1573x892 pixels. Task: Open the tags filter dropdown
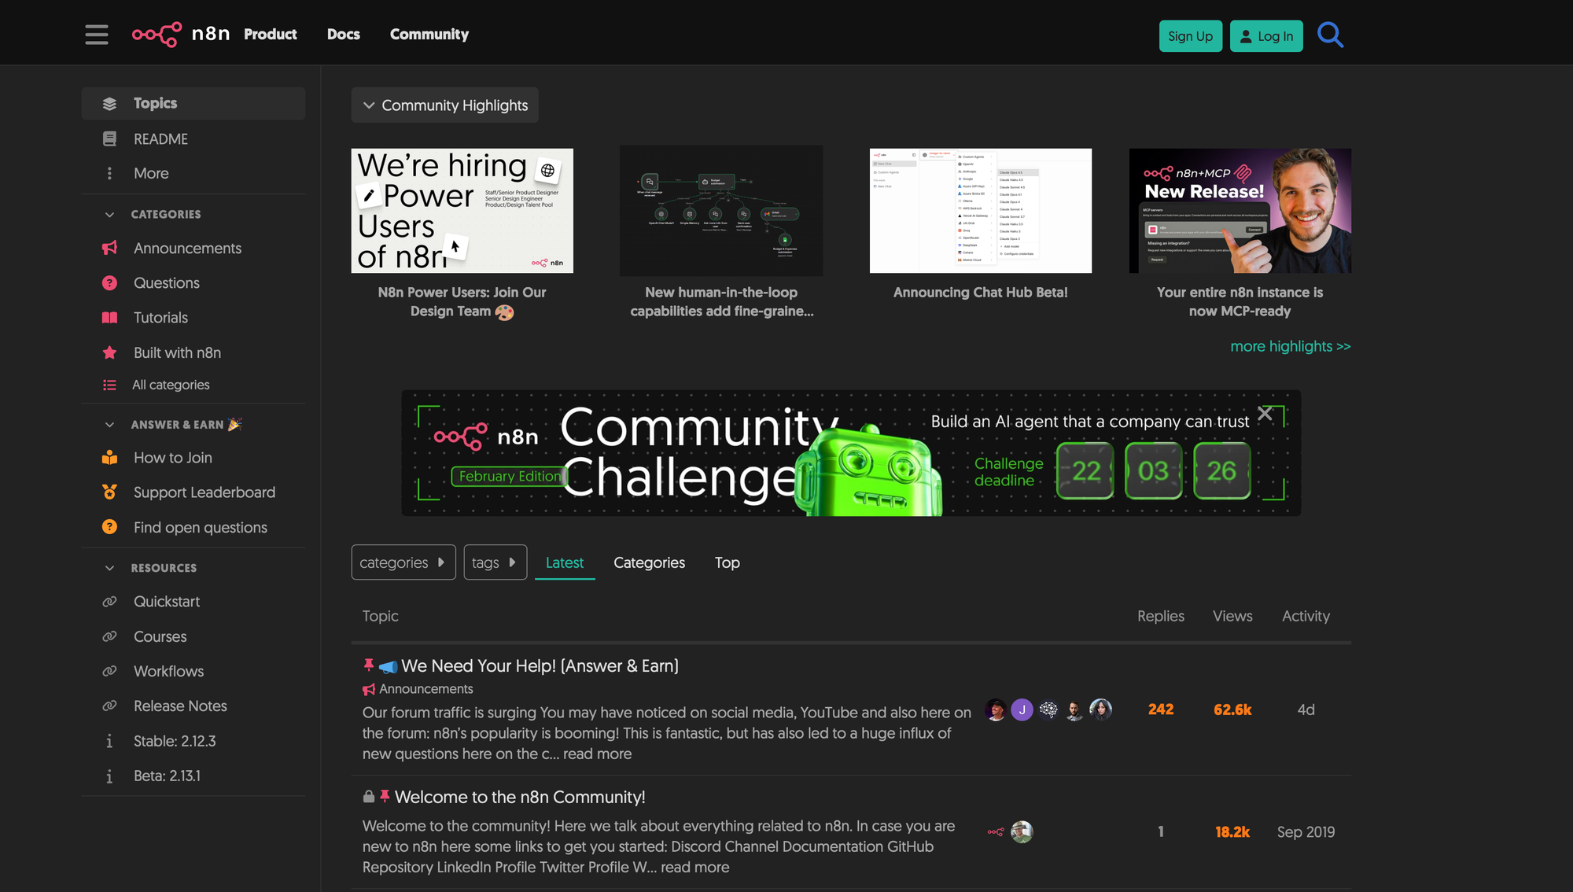tap(495, 562)
